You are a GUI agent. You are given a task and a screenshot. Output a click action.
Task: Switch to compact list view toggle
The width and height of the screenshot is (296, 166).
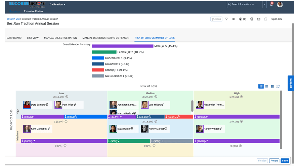coord(267,87)
